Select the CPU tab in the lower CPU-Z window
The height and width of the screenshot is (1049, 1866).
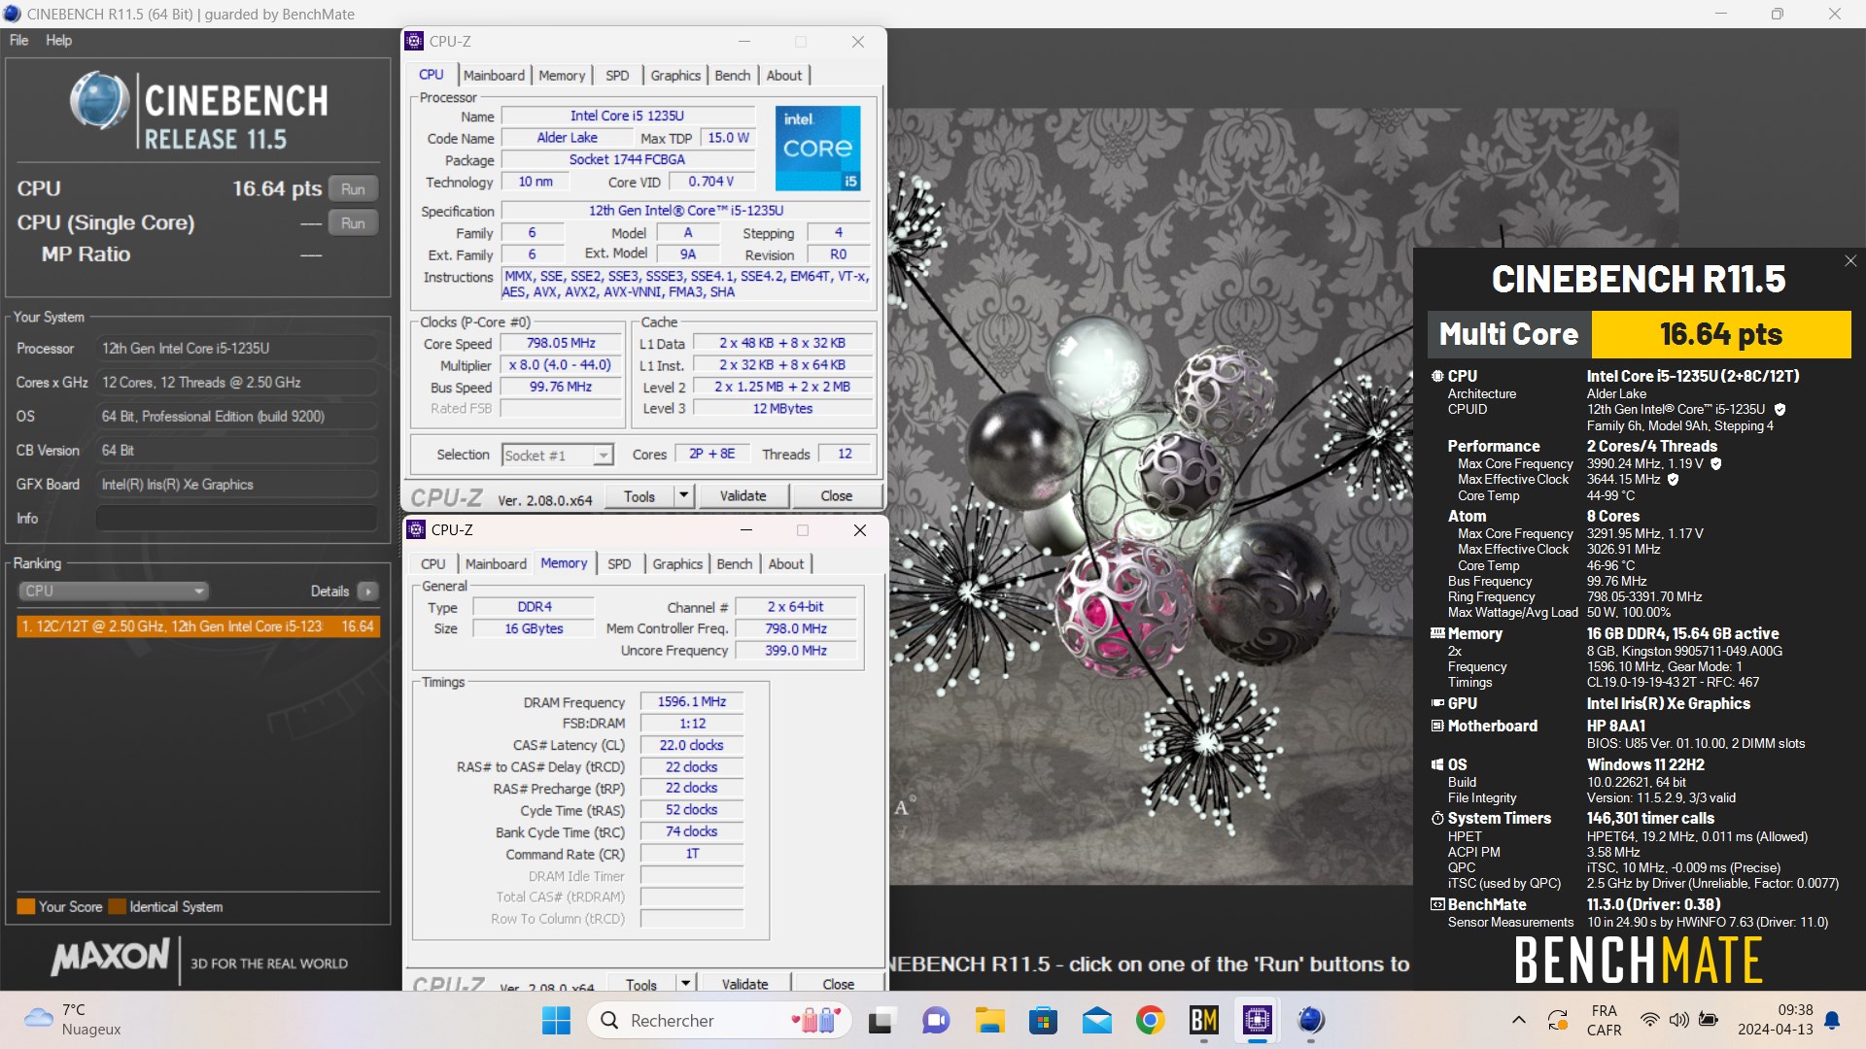(x=433, y=563)
